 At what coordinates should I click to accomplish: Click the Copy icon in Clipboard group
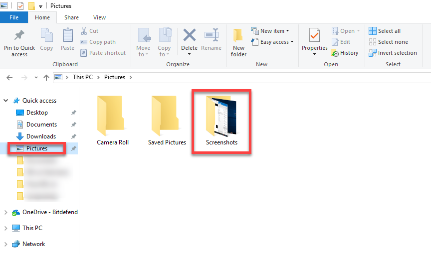46,37
